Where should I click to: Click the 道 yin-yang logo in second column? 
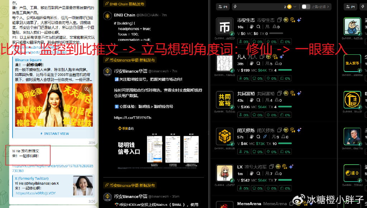pyautogui.click(x=352, y=173)
